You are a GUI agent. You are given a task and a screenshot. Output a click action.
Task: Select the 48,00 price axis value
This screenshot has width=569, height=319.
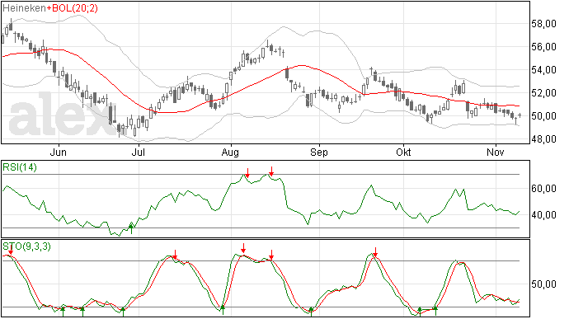[x=543, y=139]
